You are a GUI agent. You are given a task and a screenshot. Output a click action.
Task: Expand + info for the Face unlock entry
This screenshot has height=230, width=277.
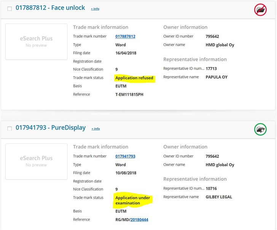(95, 9)
